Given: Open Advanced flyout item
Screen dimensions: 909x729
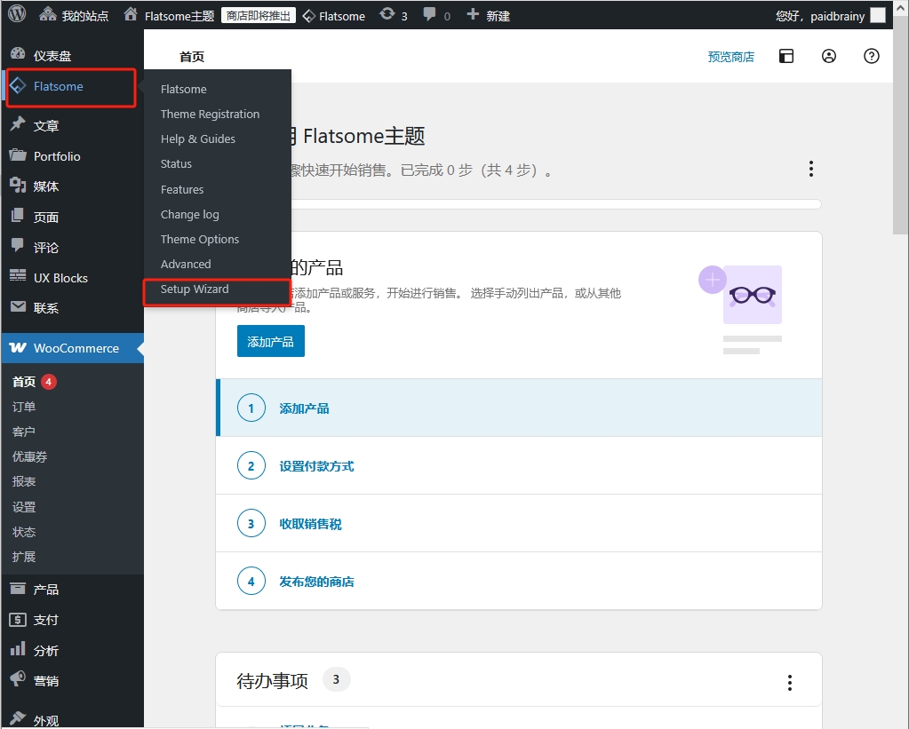Looking at the screenshot, I should 186,265.
